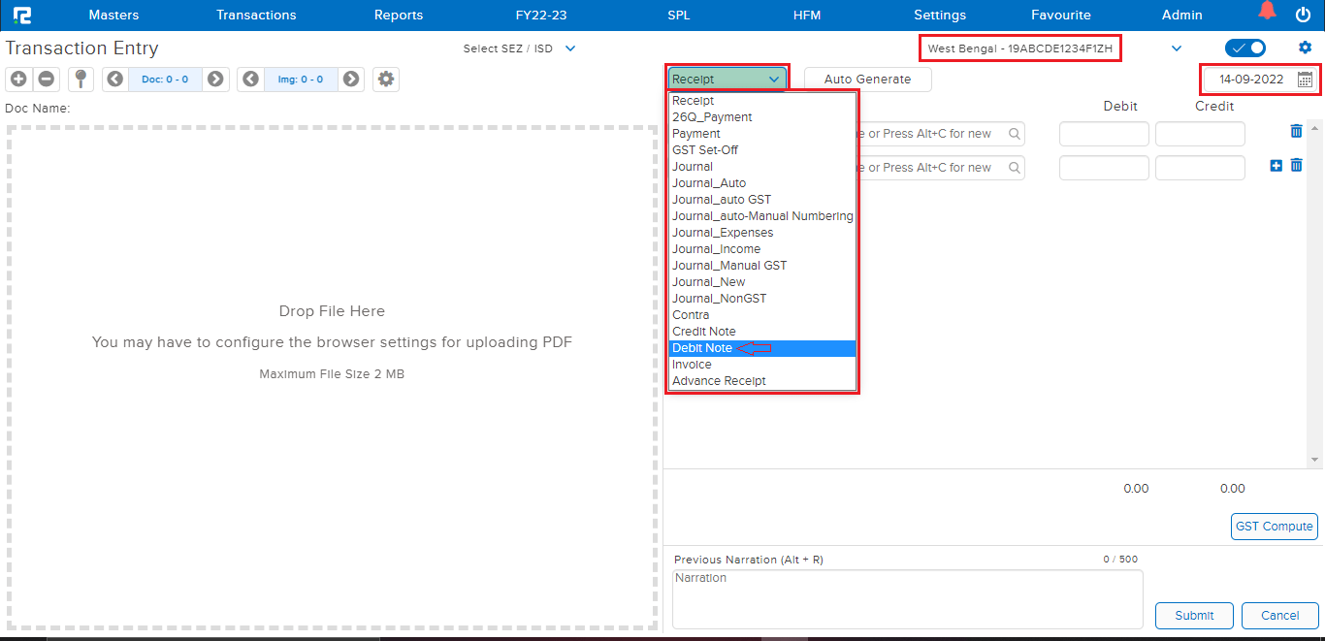Open the red notification bell
The image size is (1325, 641).
[x=1267, y=12]
